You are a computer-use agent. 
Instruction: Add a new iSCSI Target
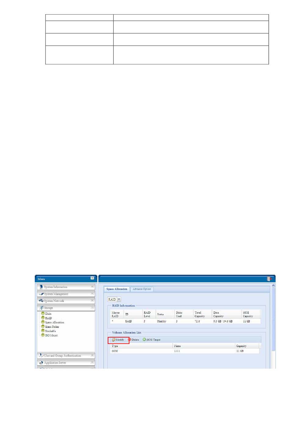151,340
